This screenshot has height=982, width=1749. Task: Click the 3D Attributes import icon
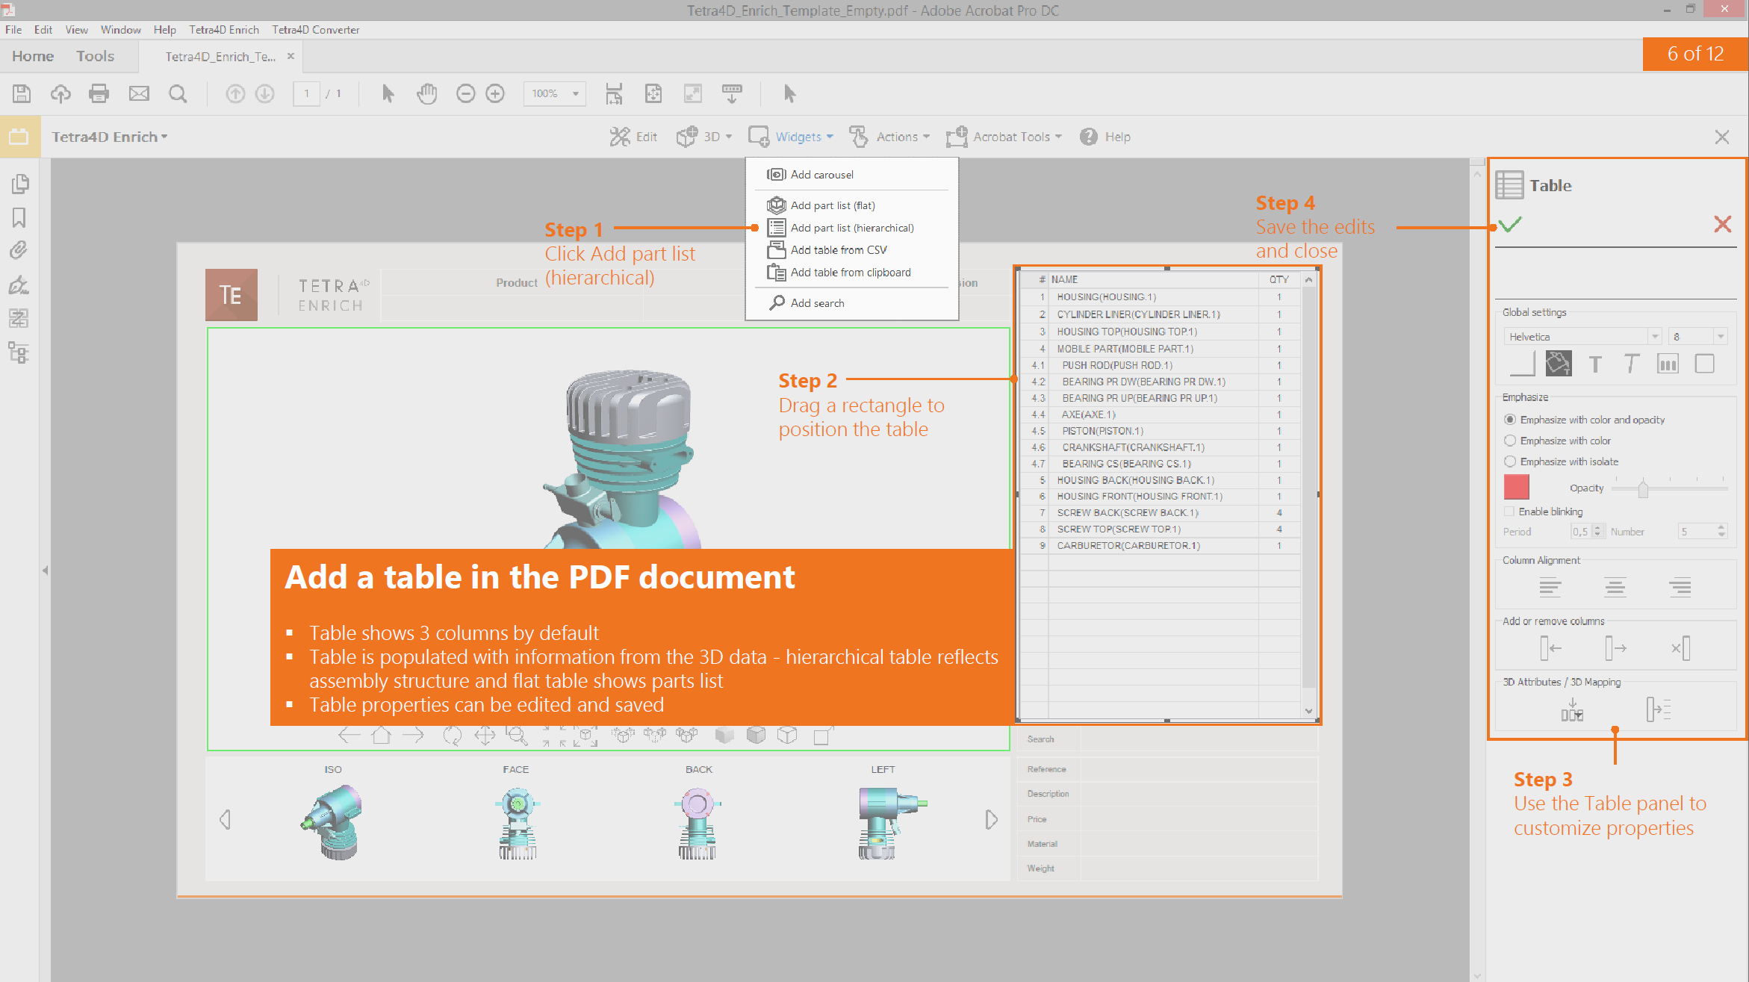[x=1572, y=709]
